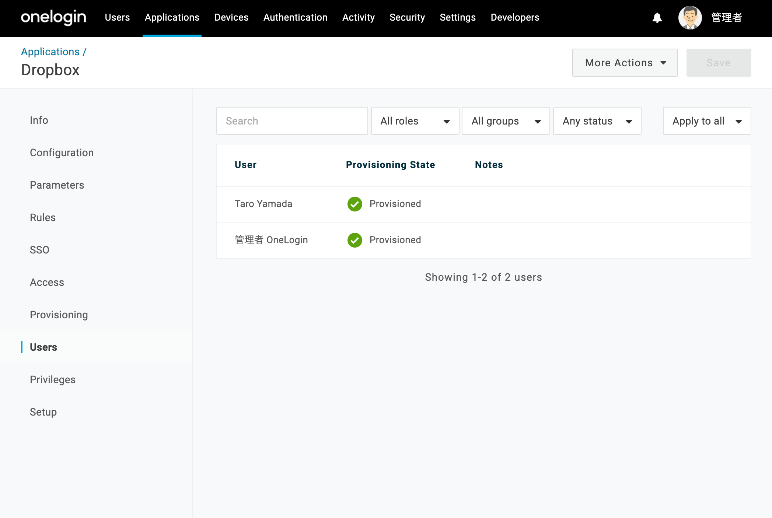Open the Users top navigation menu
Viewport: 772px width, 518px height.
117,17
